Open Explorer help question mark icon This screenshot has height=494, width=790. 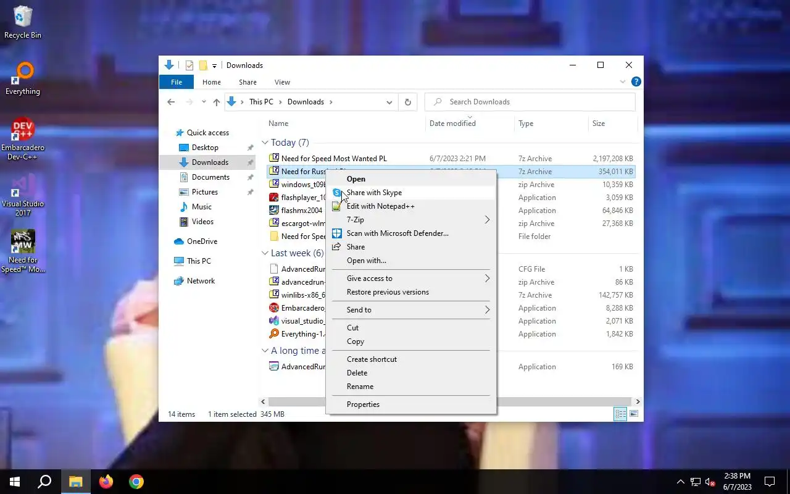coord(636,82)
